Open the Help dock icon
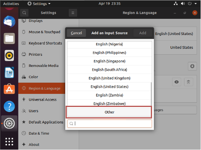This screenshot has height=150, width=201. tap(9, 106)
